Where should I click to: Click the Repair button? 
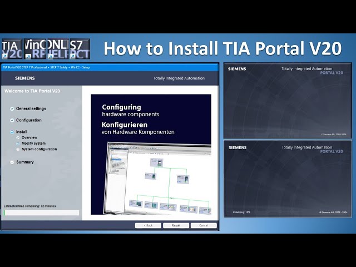coord(176,225)
